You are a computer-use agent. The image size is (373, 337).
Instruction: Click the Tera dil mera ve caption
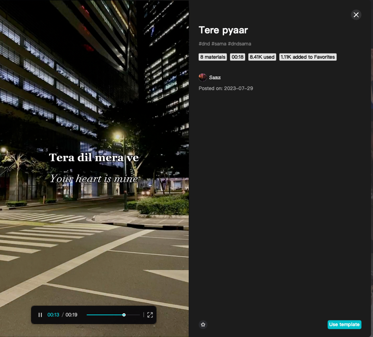pos(94,158)
